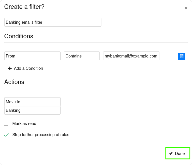
Task: Click the Conditions section heading
Action: pos(19,36)
